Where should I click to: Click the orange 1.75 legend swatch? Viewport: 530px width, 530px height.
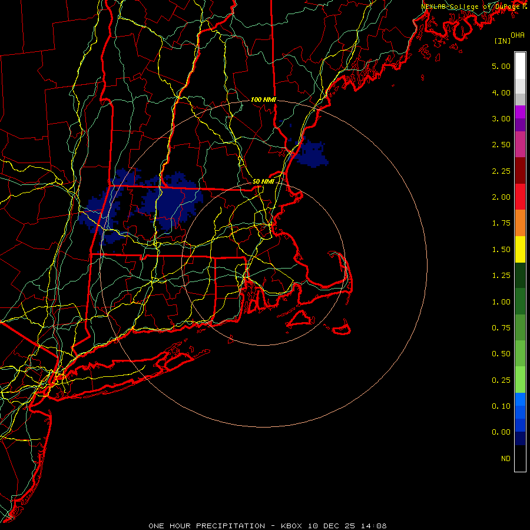pyautogui.click(x=520, y=223)
